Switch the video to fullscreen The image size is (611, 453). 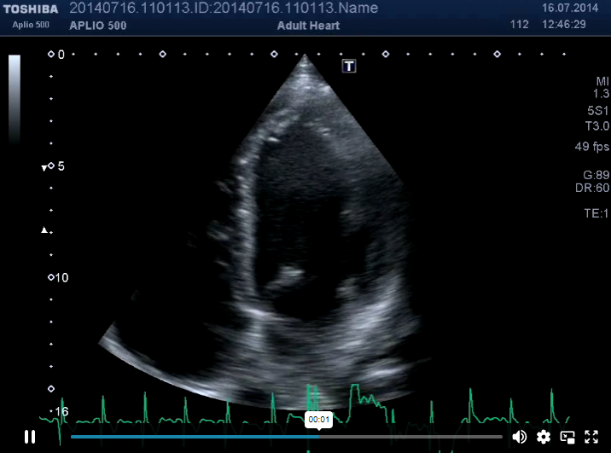click(591, 437)
